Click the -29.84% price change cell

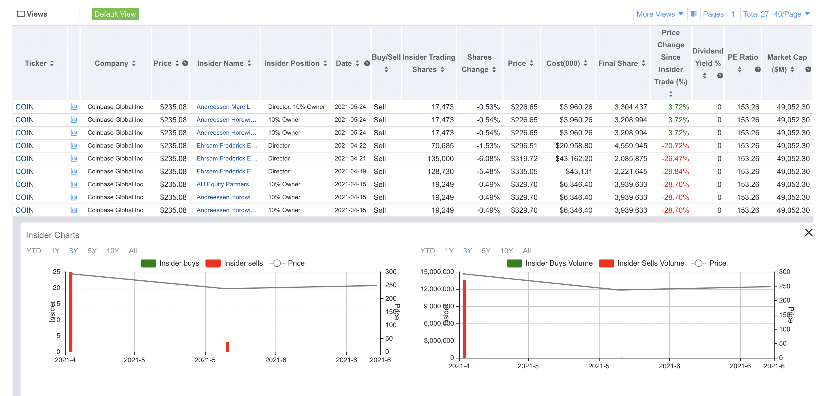675,172
